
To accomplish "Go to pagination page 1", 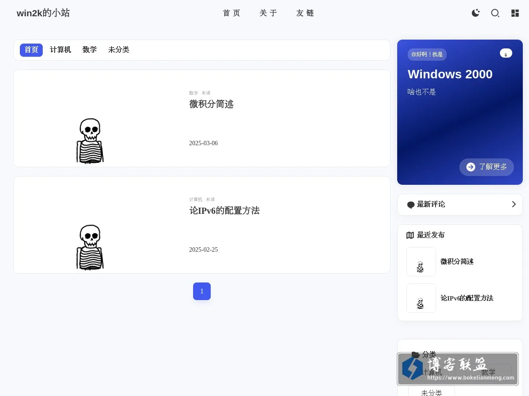I will click(202, 291).
